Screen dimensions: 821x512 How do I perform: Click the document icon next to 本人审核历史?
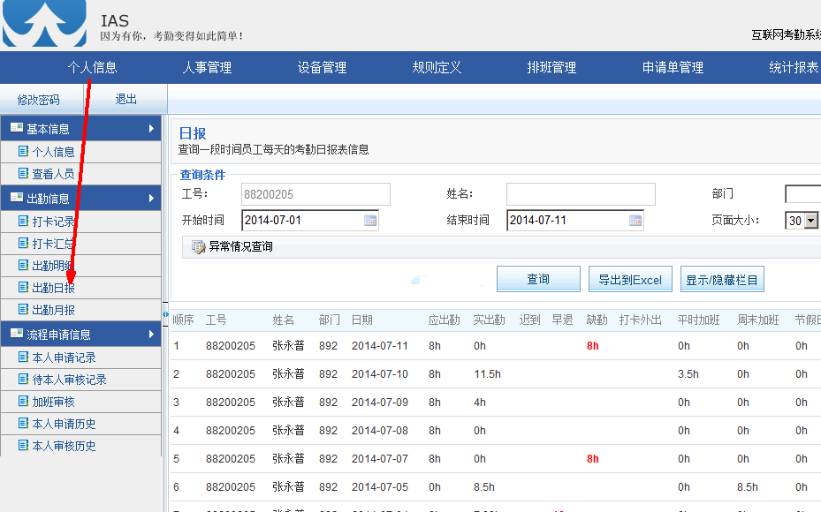click(23, 445)
